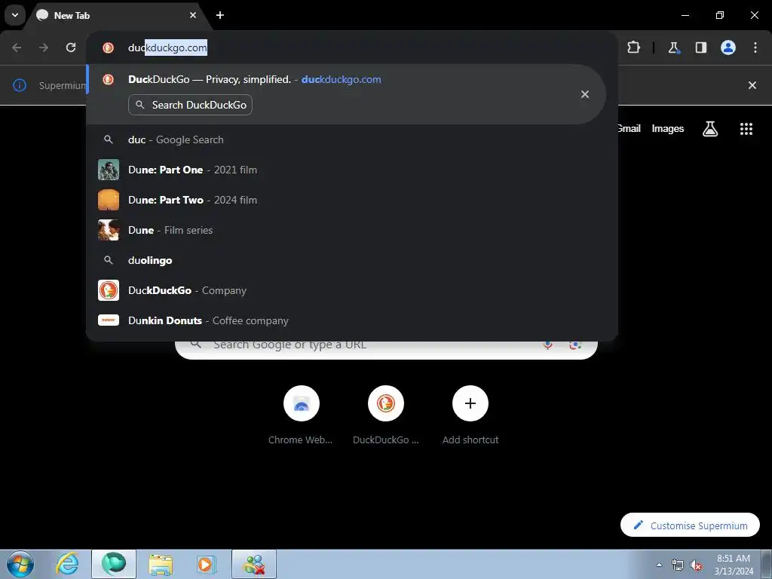Open the DuckDuckGo shortcut tile
The image size is (772, 579).
point(386,415)
